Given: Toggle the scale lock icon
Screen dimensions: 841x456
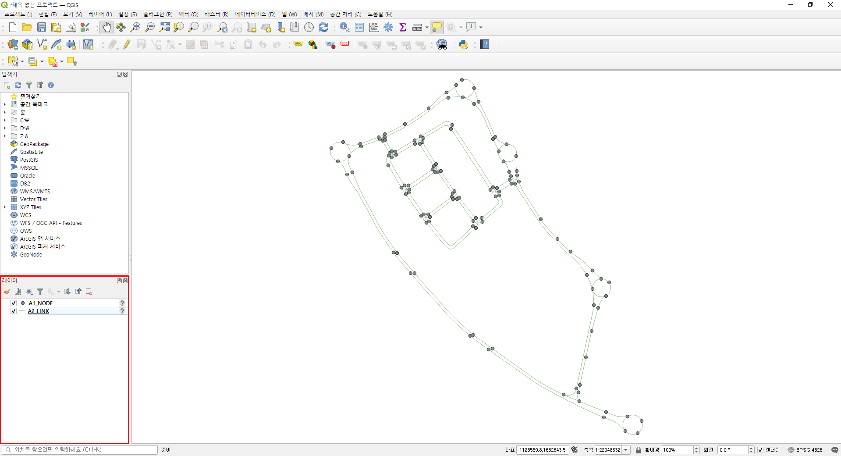Looking at the screenshot, I should pyautogui.click(x=639, y=450).
